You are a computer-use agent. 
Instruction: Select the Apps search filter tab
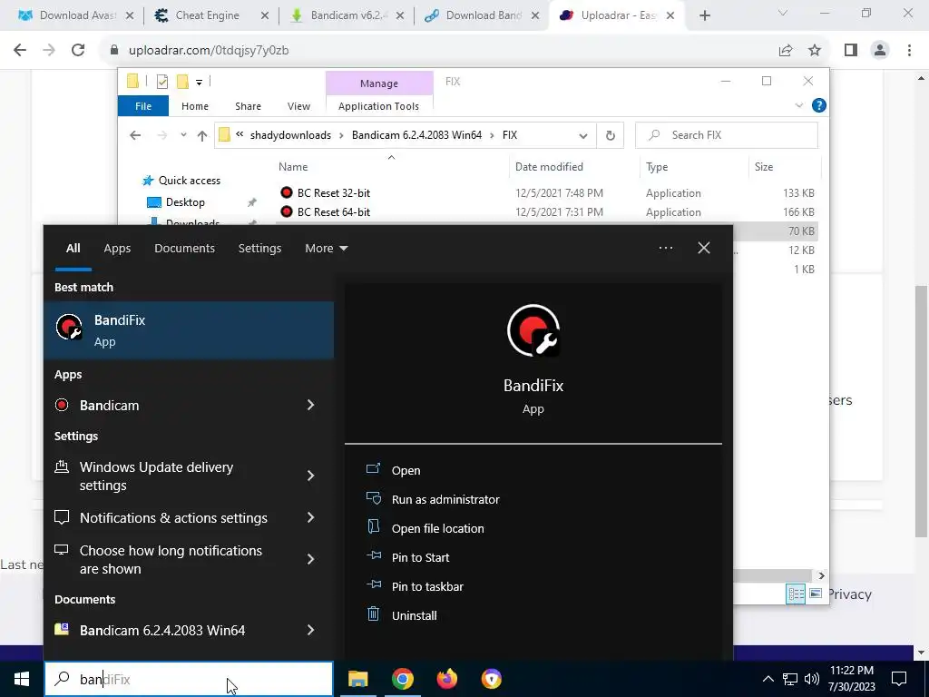(117, 249)
